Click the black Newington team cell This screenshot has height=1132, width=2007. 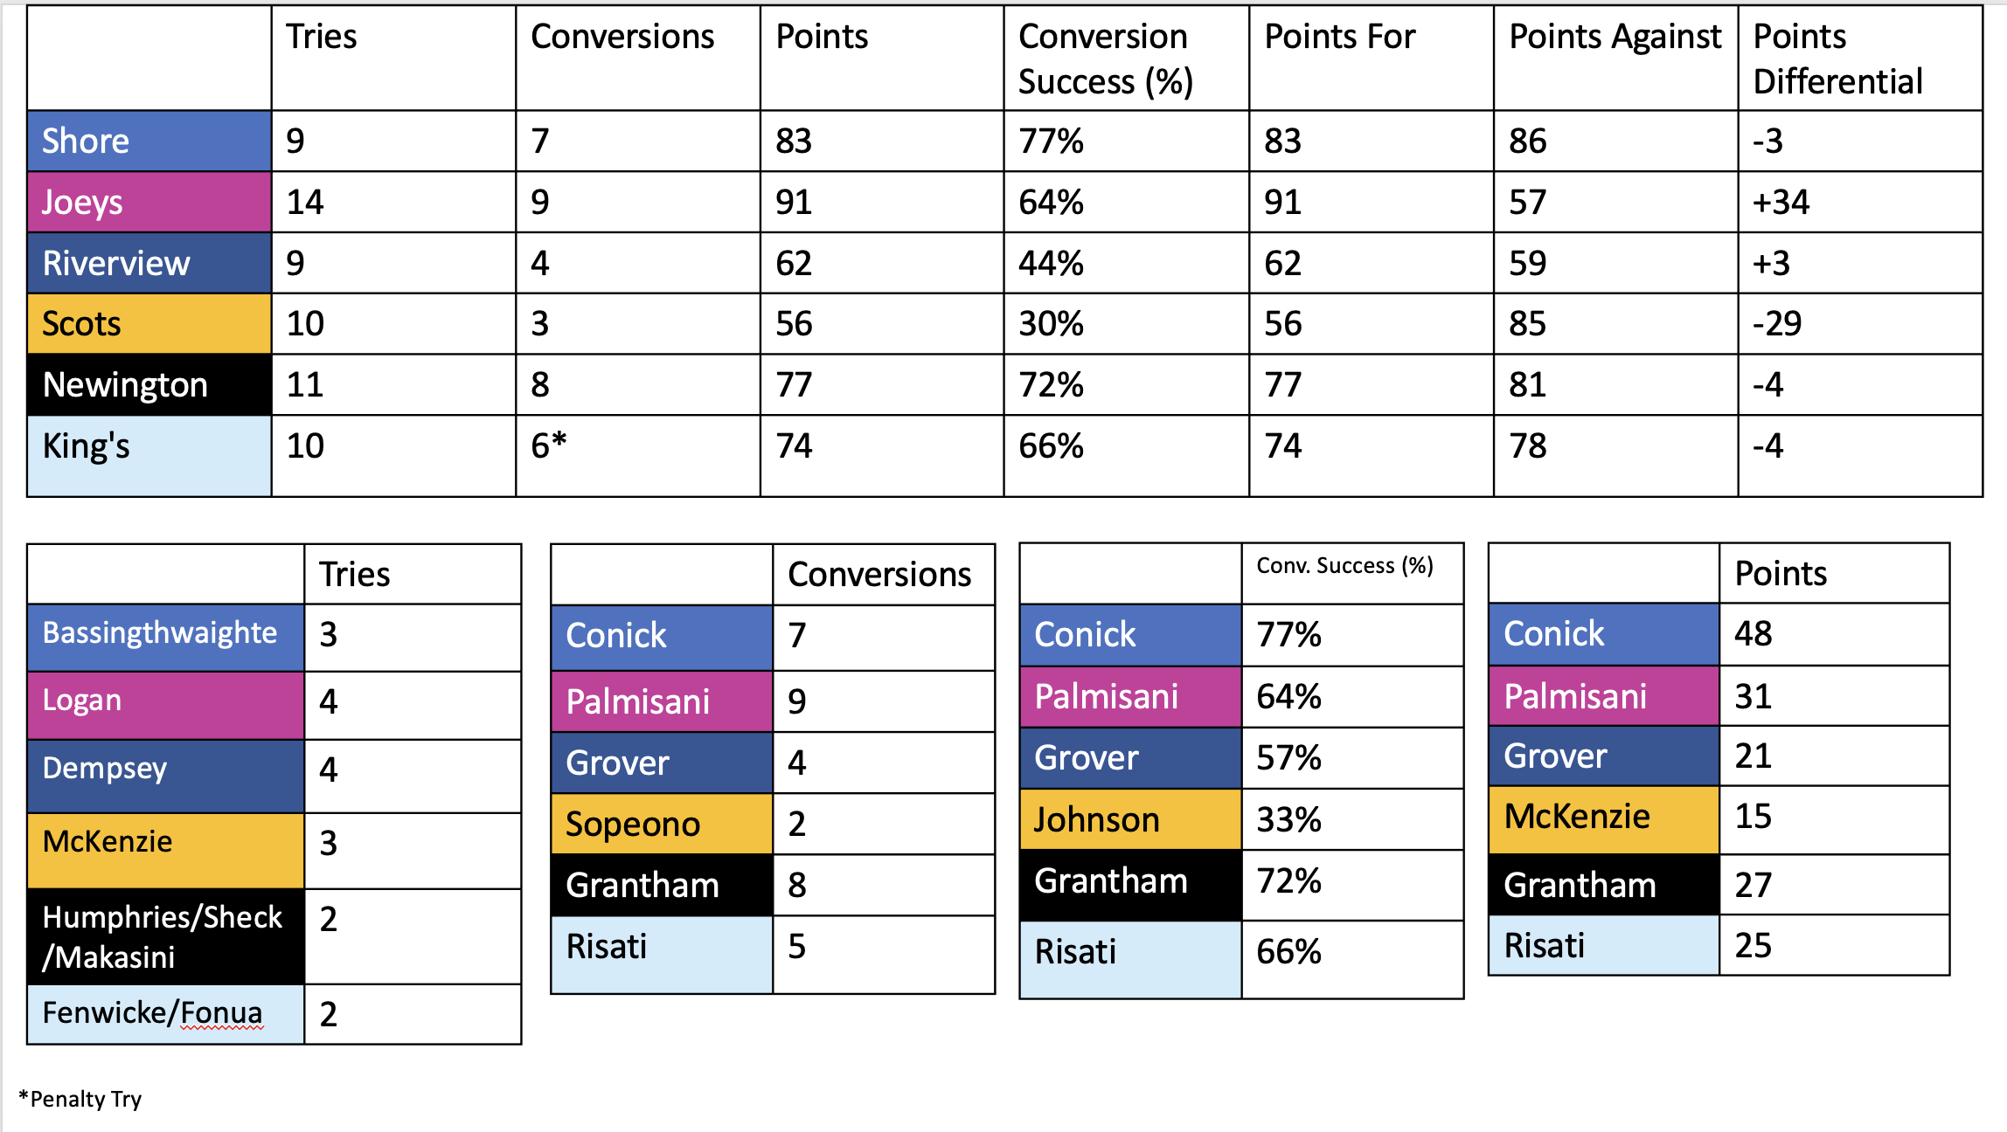pyautogui.click(x=149, y=385)
